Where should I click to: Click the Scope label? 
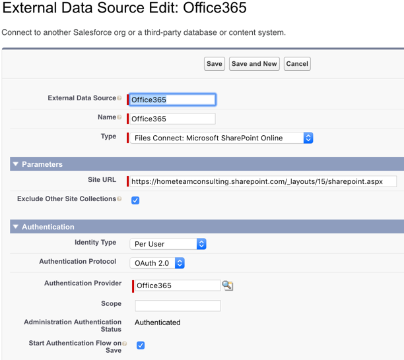click(111, 304)
